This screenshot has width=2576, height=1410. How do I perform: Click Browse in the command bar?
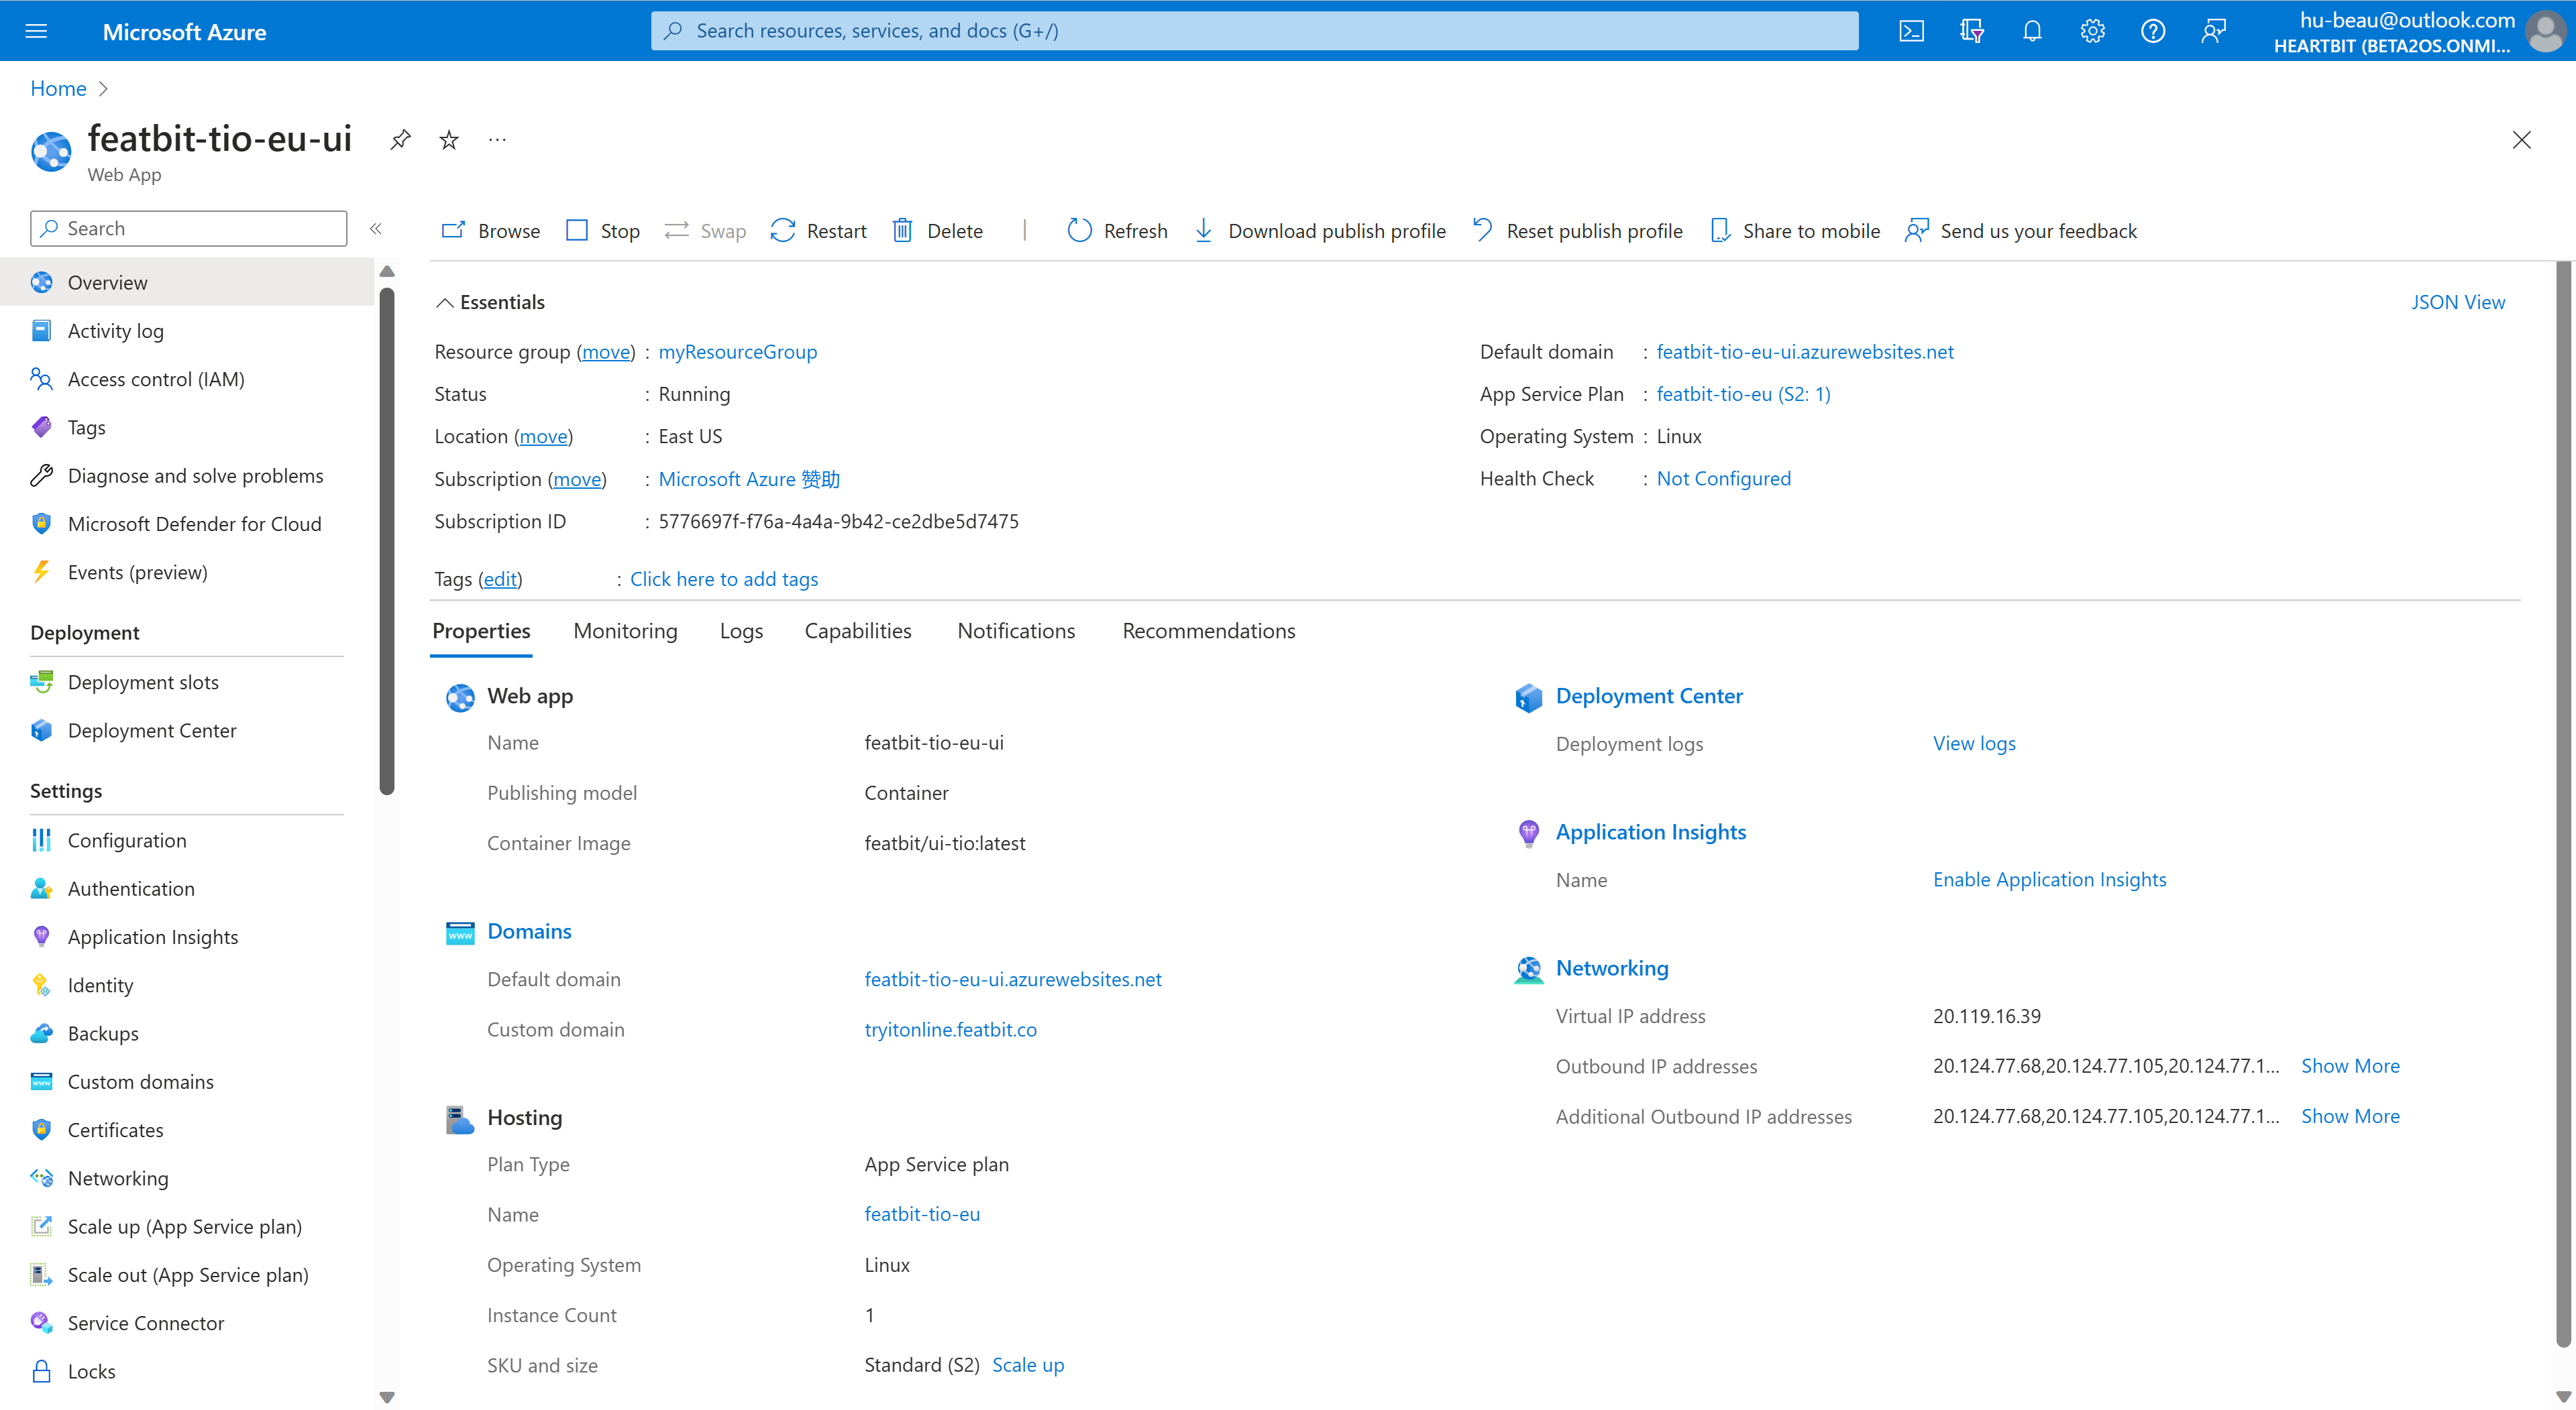491,231
